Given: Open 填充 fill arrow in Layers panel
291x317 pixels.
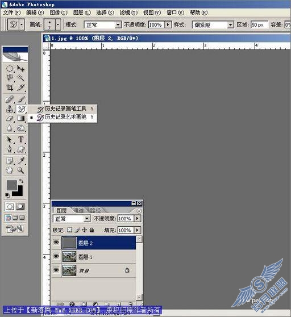Looking at the screenshot, I should (138, 230).
